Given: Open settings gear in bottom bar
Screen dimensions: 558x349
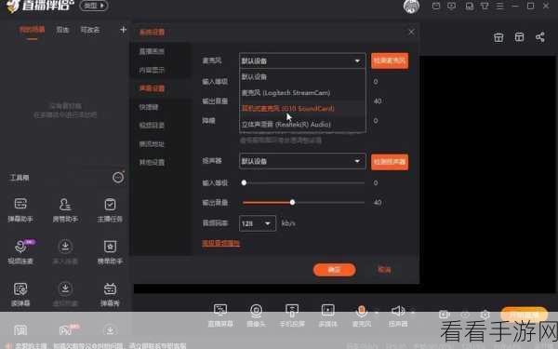Looking at the screenshot, I should click(485, 315).
